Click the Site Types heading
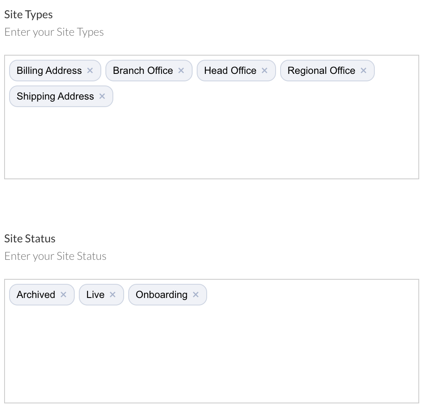 [x=28, y=14]
